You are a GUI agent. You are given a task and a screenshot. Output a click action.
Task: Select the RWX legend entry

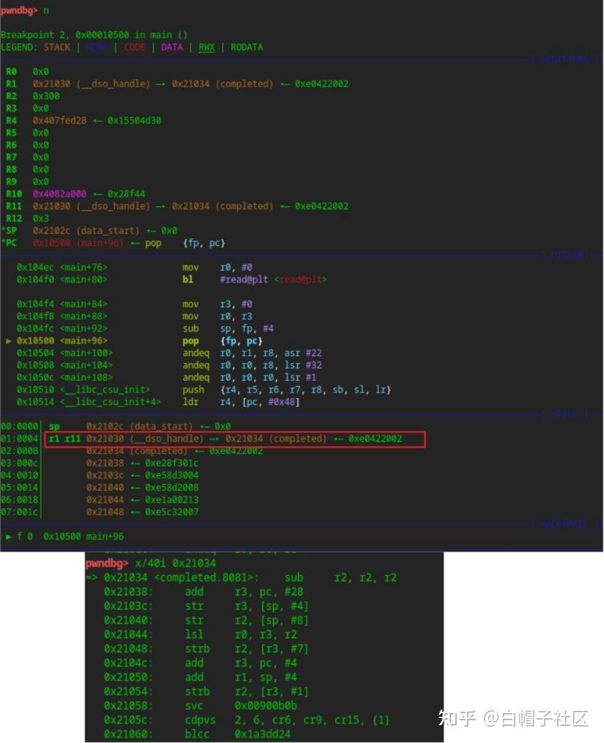(x=206, y=47)
